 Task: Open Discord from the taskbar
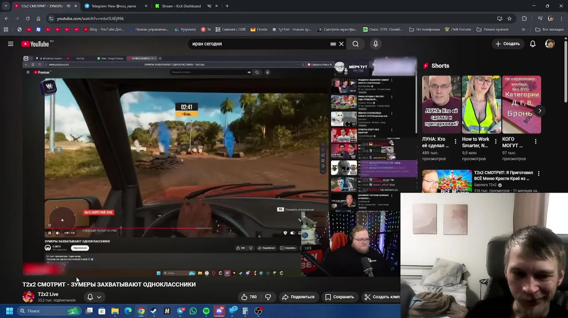click(219, 311)
